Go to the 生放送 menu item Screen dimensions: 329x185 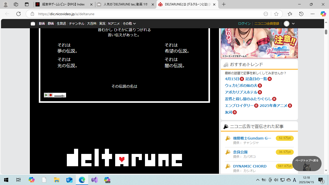pyautogui.click(x=61, y=24)
